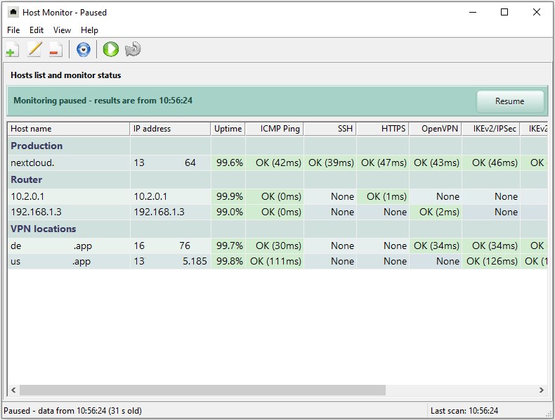Viewport: 555px width, 420px height.
Task: Click the IP address cell of 192.168.1.3 row
Action: click(171, 212)
